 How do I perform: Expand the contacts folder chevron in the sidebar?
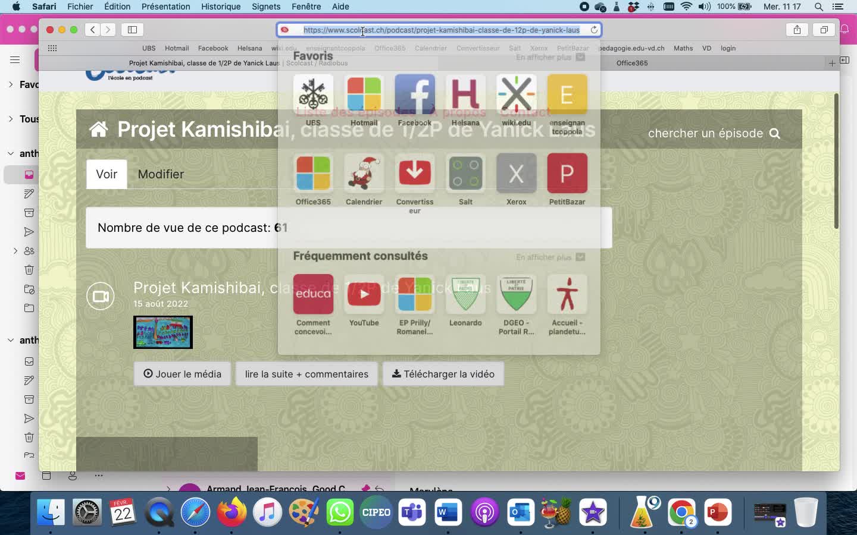point(15,251)
